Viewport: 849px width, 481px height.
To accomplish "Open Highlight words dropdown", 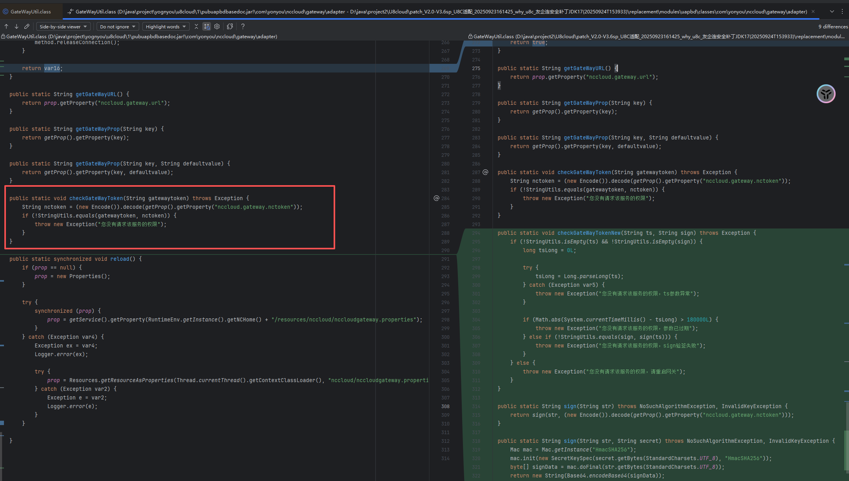I will tap(166, 26).
